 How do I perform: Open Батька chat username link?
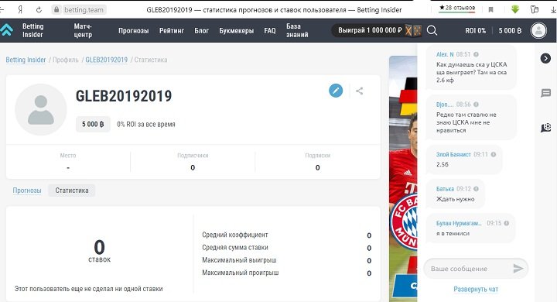click(445, 189)
